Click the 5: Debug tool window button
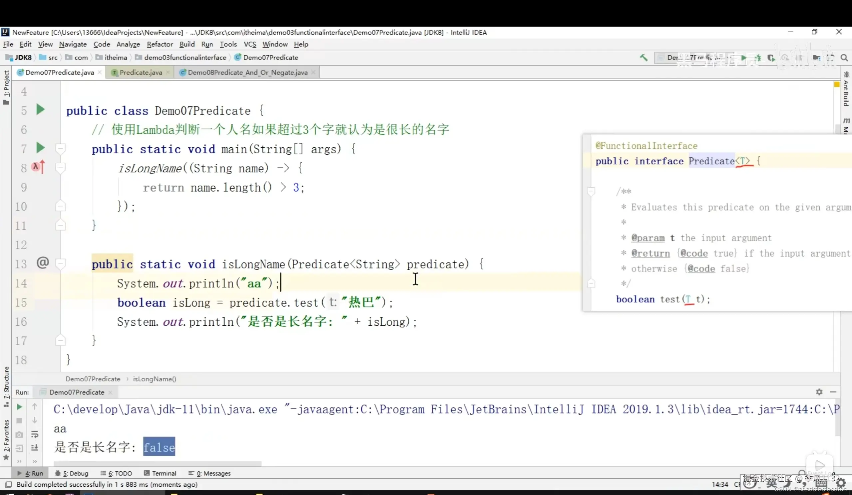 click(72, 473)
